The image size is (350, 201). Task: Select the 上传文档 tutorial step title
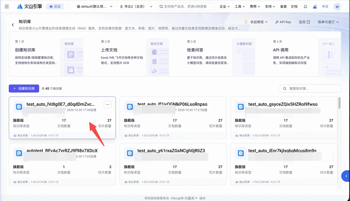[109, 50]
